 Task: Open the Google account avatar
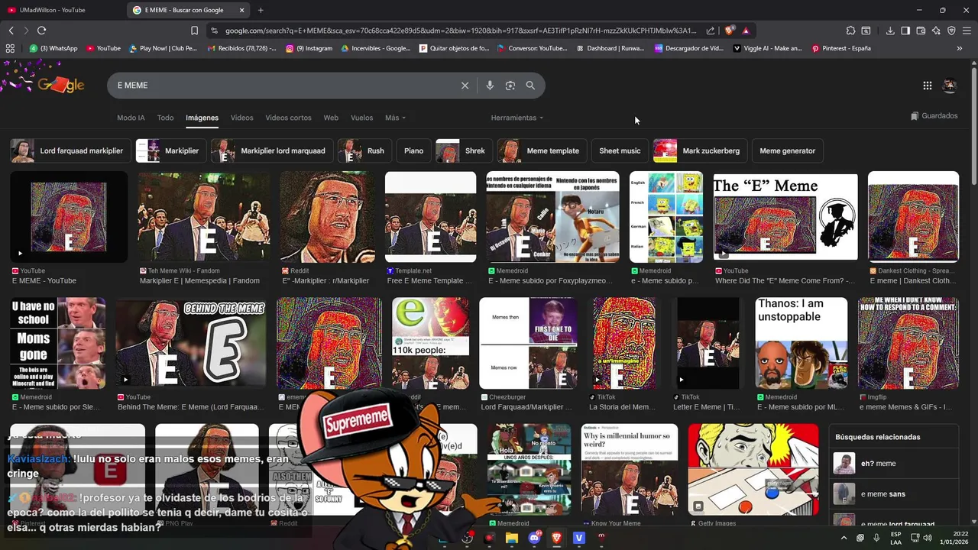[x=950, y=86]
